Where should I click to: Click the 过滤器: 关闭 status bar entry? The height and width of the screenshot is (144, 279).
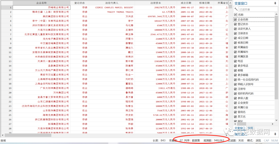236,140
